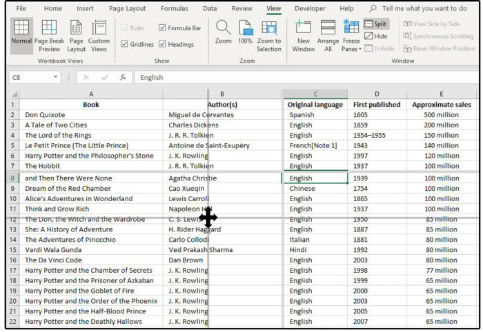Screen dimensions: 483x332
Task: Open the Zoom dialog magnifier
Action: tap(224, 32)
